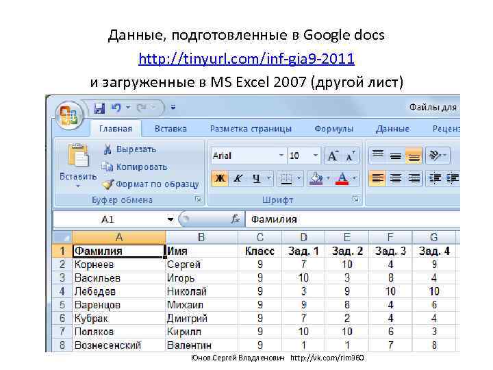The height and width of the screenshot is (370, 493).
Task: Click the Name Box showing A1
Action: pos(108,219)
